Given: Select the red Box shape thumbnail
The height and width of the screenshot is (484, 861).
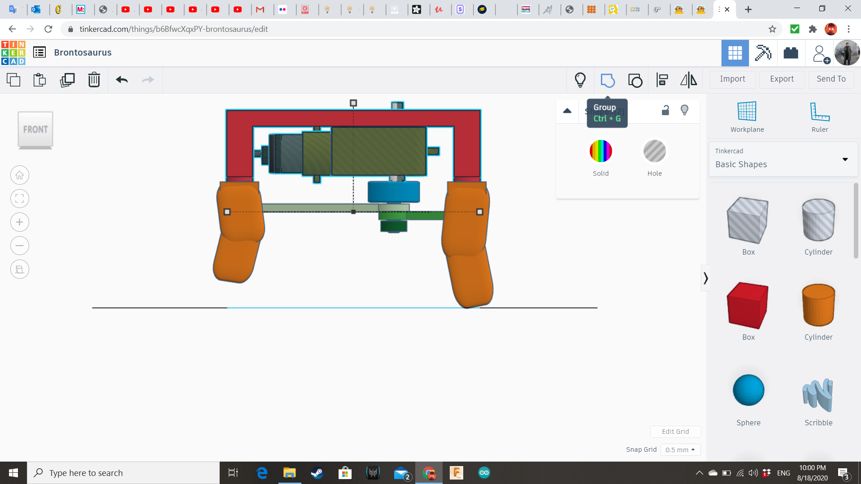Looking at the screenshot, I should click(748, 306).
